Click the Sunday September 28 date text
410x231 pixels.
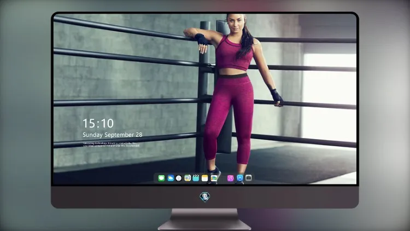point(113,135)
